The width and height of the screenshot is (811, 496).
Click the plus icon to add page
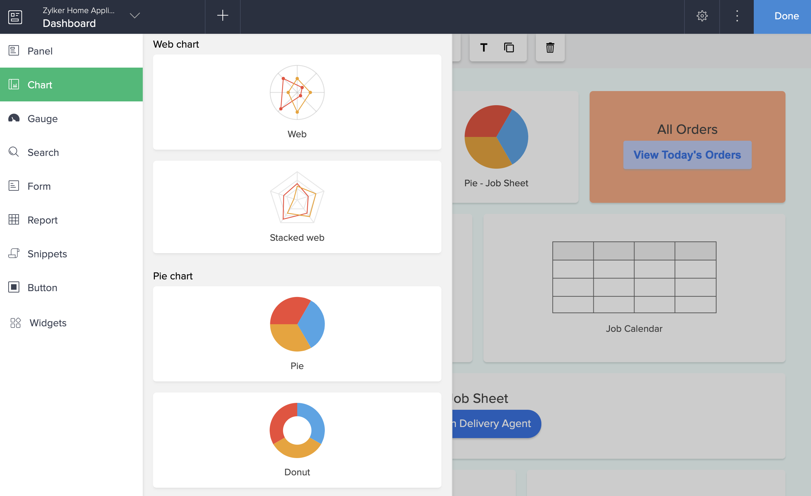223,16
